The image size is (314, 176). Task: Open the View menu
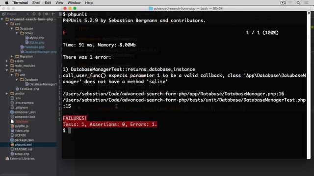59,2
